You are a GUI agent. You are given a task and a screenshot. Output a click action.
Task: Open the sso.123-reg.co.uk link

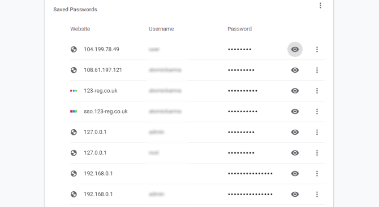pyautogui.click(x=106, y=112)
